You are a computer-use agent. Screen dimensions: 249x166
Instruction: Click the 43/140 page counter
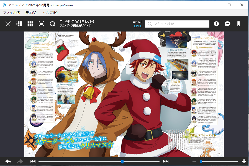pyautogui.click(x=137, y=22)
